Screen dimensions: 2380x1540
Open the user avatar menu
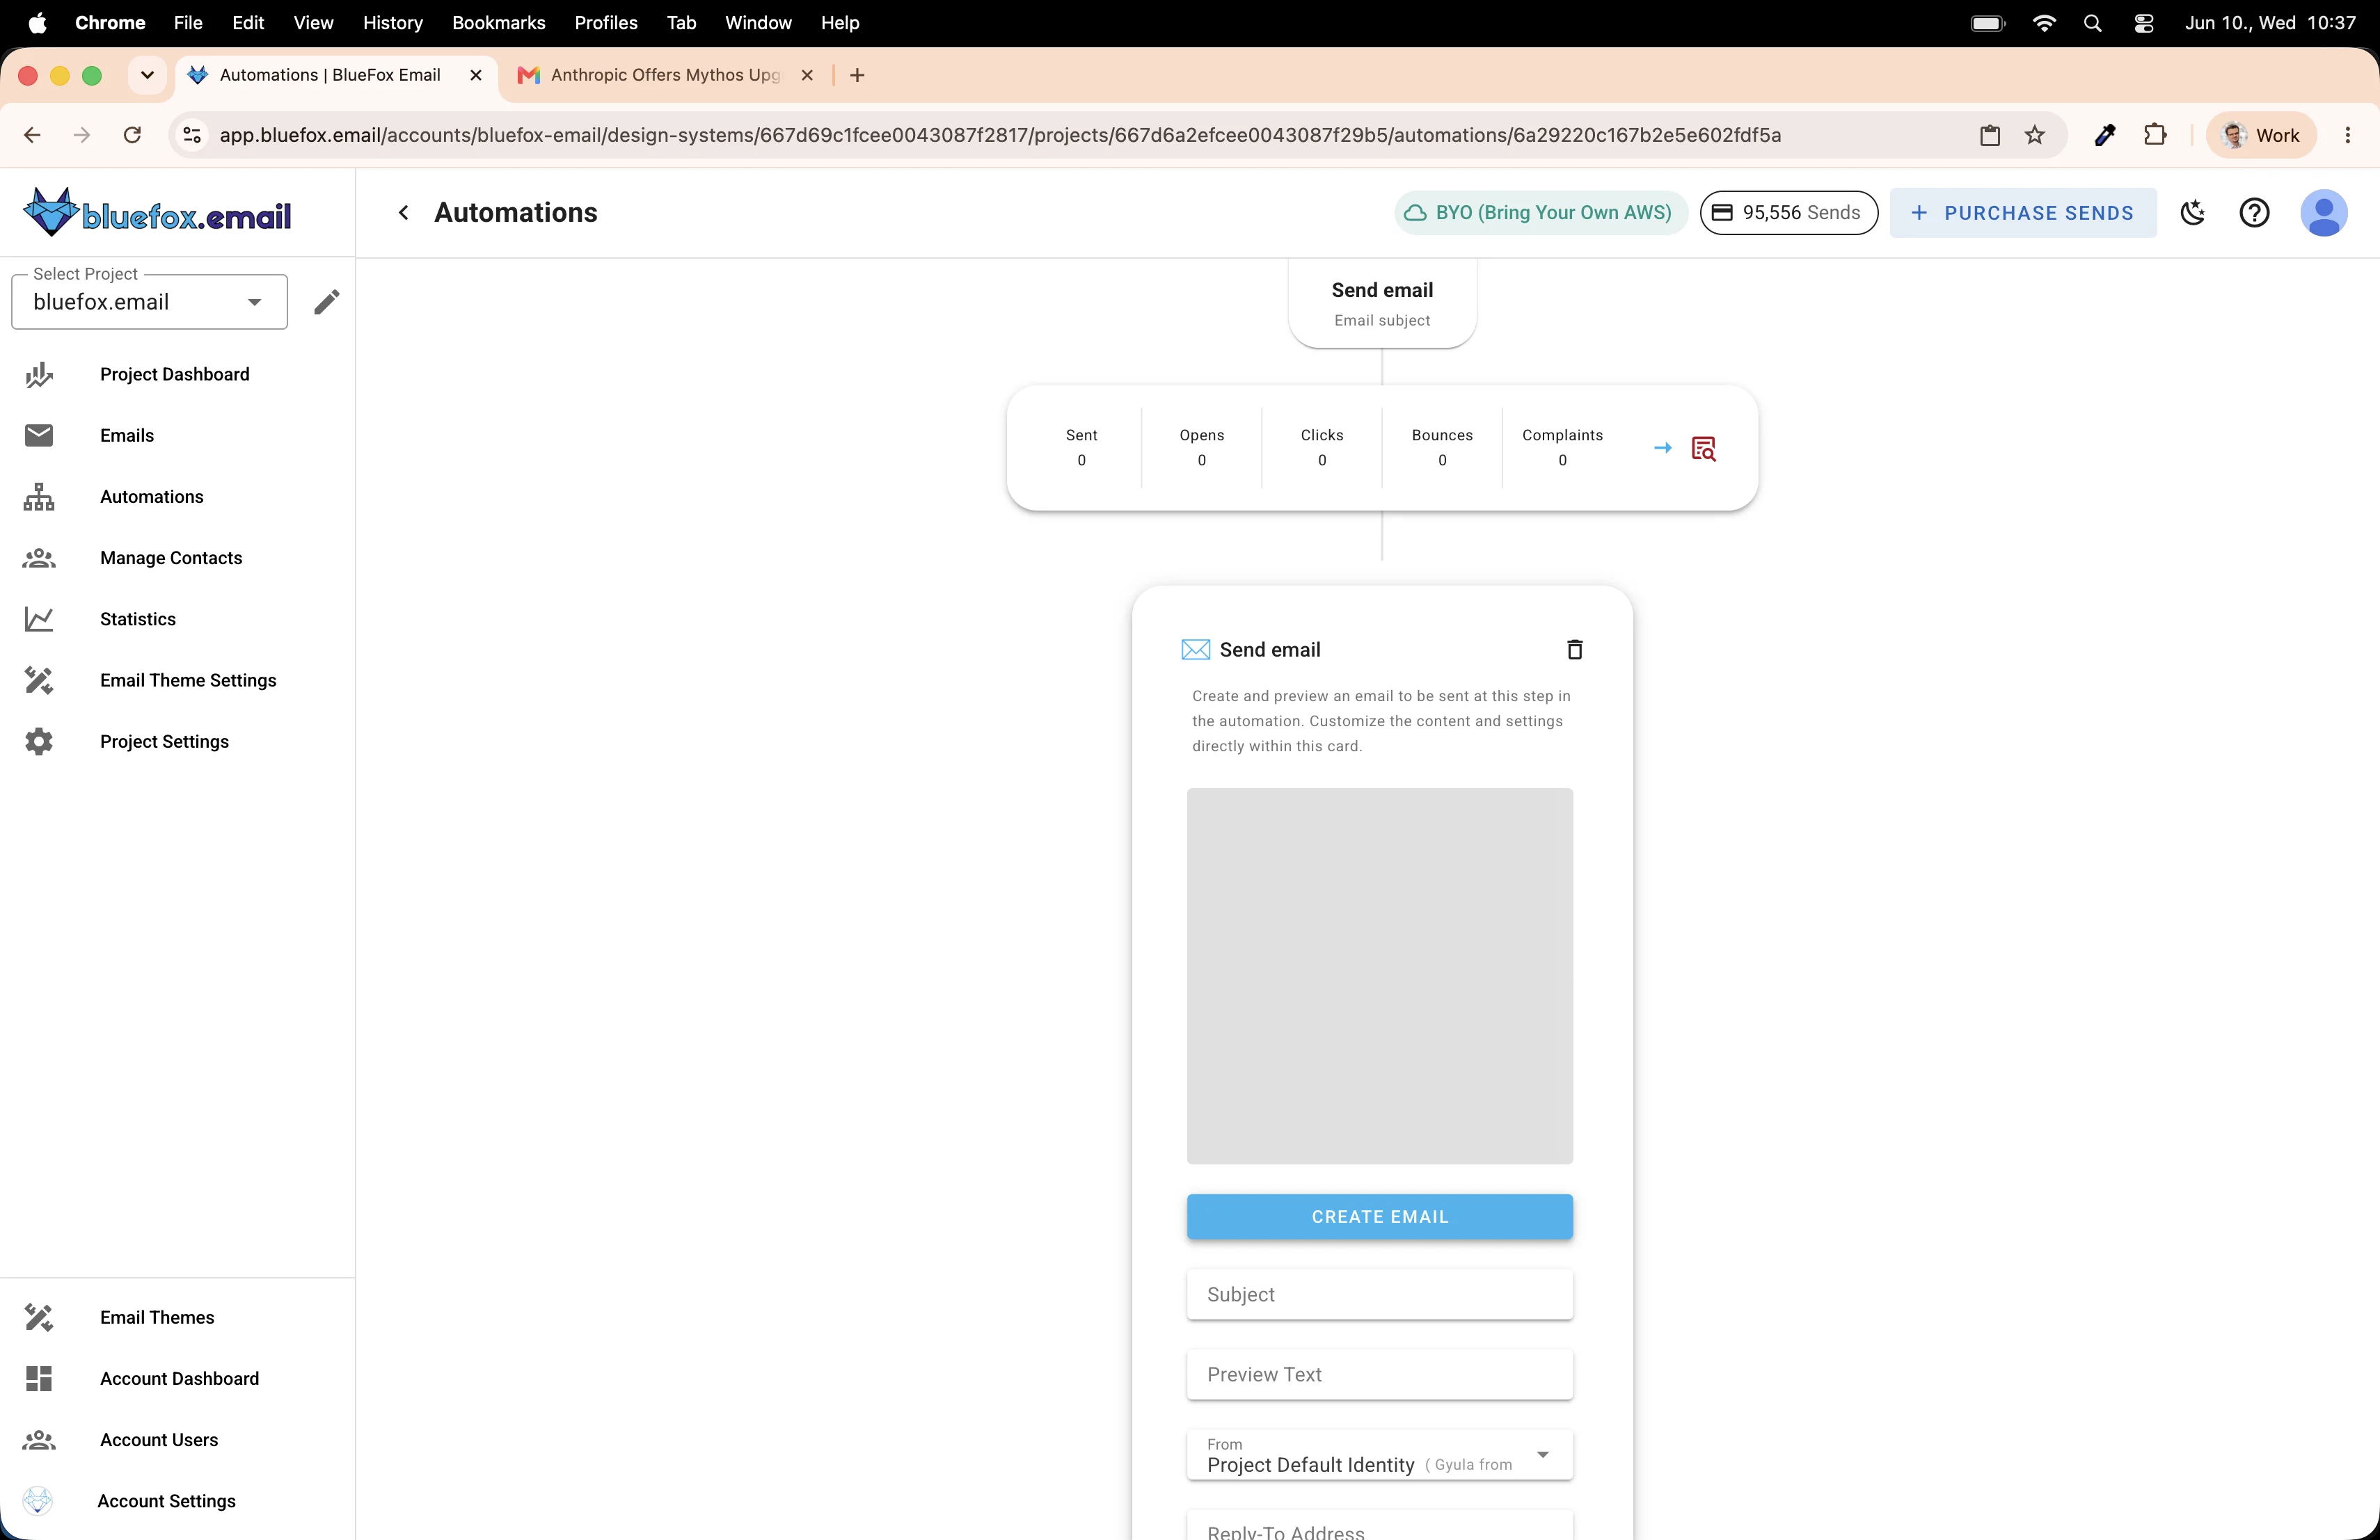tap(2324, 213)
